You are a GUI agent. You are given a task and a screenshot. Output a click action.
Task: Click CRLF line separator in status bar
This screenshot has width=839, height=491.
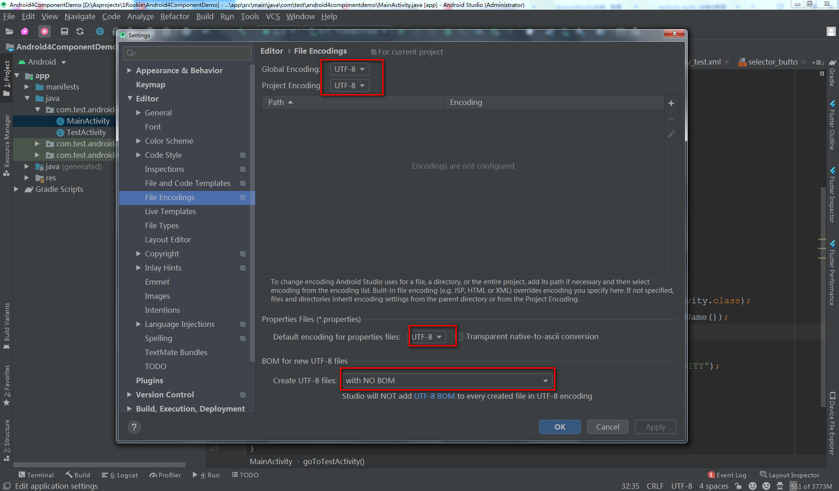point(655,486)
